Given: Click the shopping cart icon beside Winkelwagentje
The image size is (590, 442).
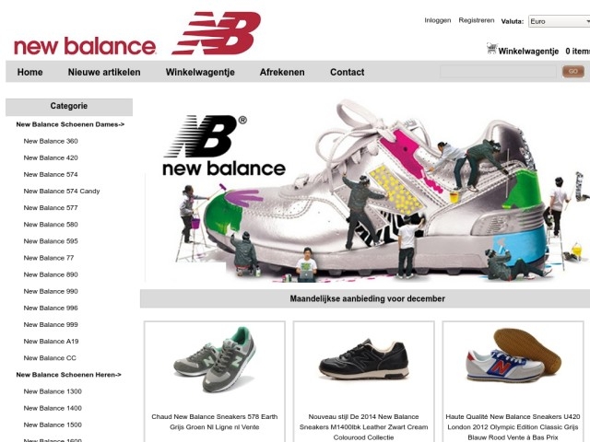Looking at the screenshot, I should (491, 49).
